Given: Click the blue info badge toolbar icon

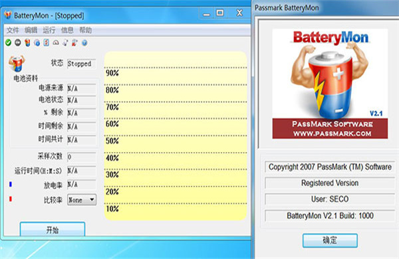Looking at the screenshot, I should pyautogui.click(x=37, y=43).
